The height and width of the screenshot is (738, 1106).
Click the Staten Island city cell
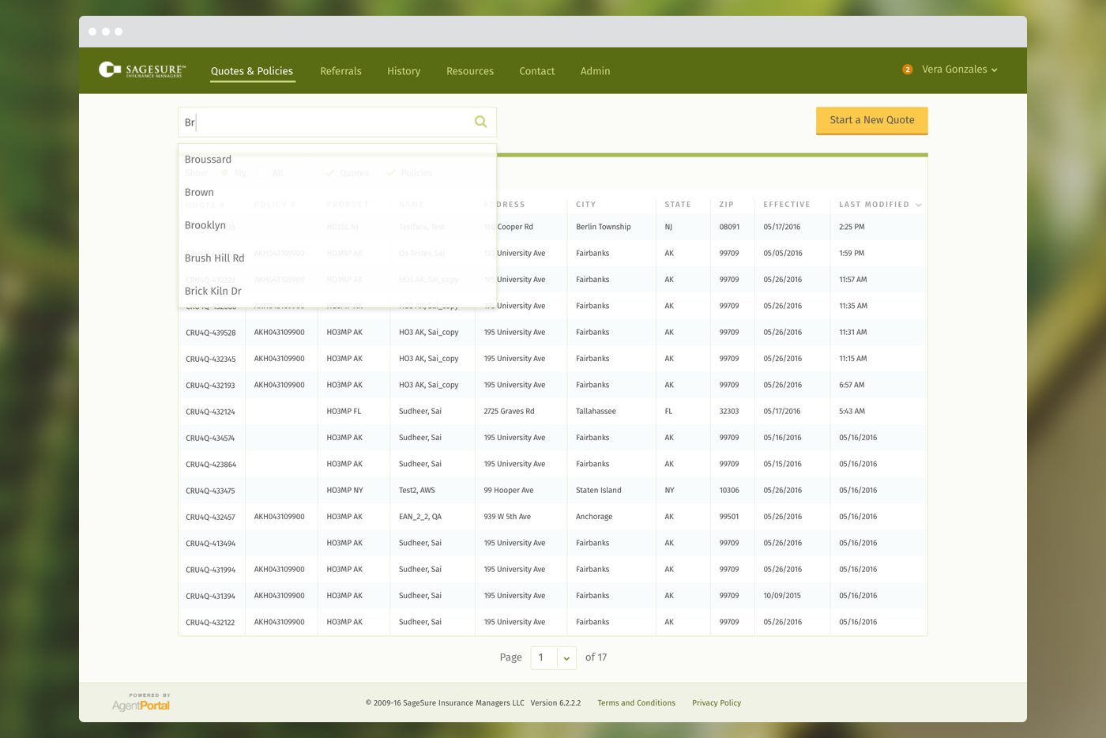(599, 490)
